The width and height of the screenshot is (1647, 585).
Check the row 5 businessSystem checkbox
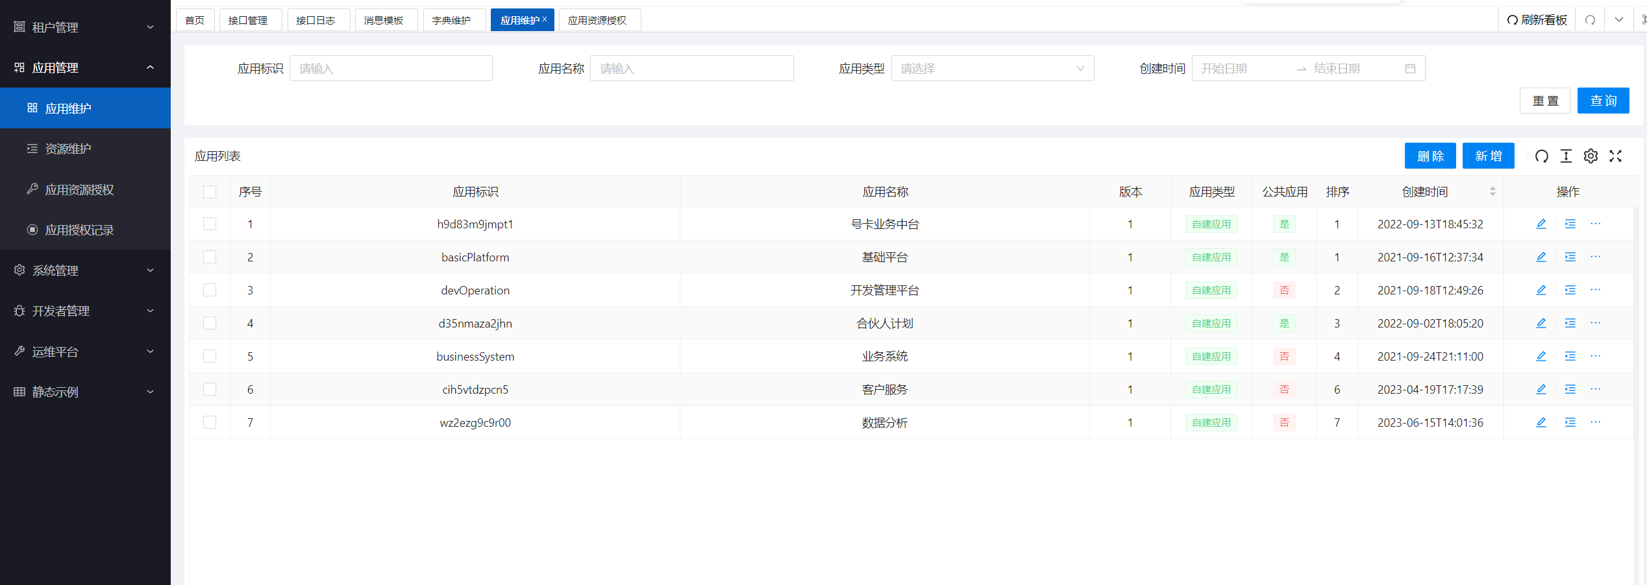[210, 356]
